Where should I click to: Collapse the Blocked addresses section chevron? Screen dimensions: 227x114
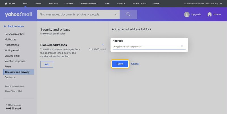tap(103, 45)
